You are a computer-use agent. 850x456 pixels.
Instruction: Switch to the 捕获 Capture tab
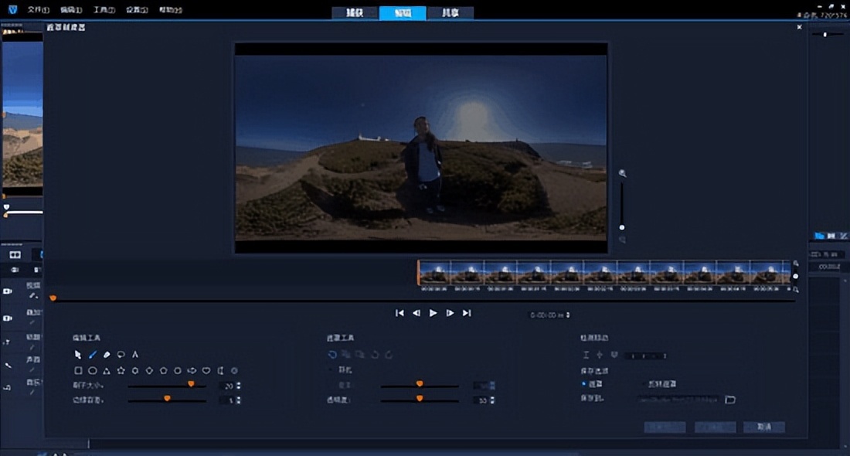click(355, 12)
